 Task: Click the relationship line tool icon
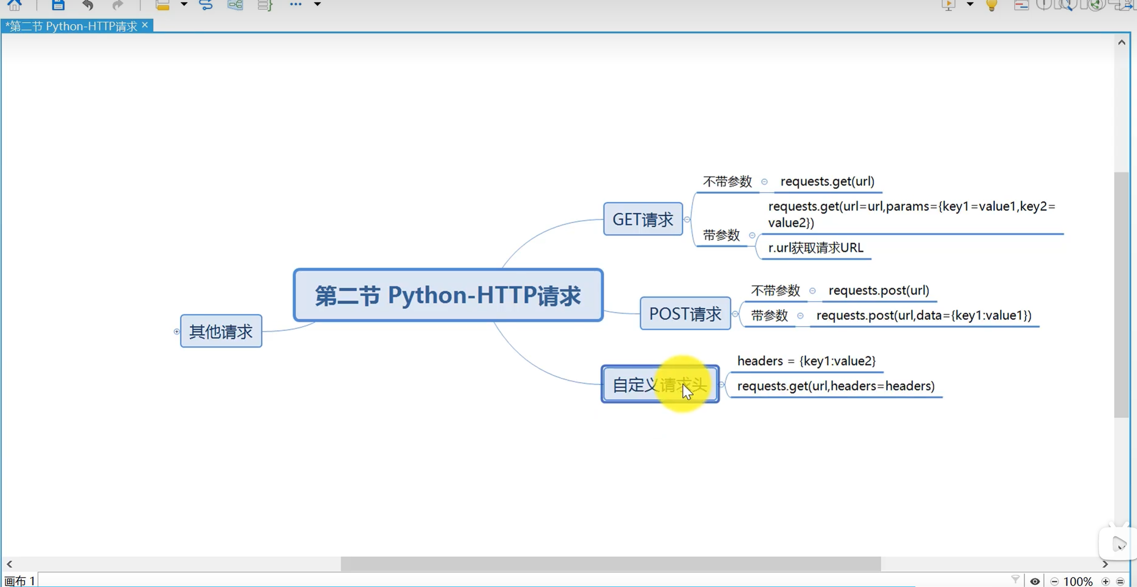[206, 5]
